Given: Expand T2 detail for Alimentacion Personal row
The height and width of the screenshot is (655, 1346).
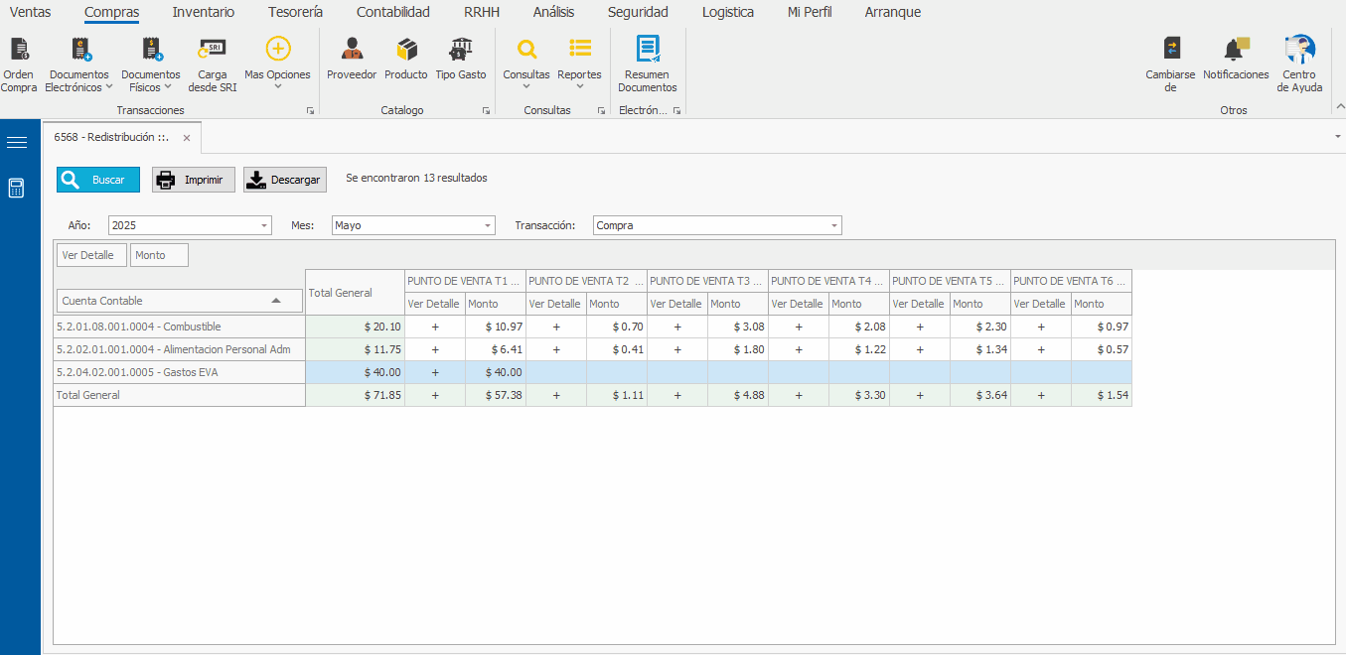Looking at the screenshot, I should 556,349.
